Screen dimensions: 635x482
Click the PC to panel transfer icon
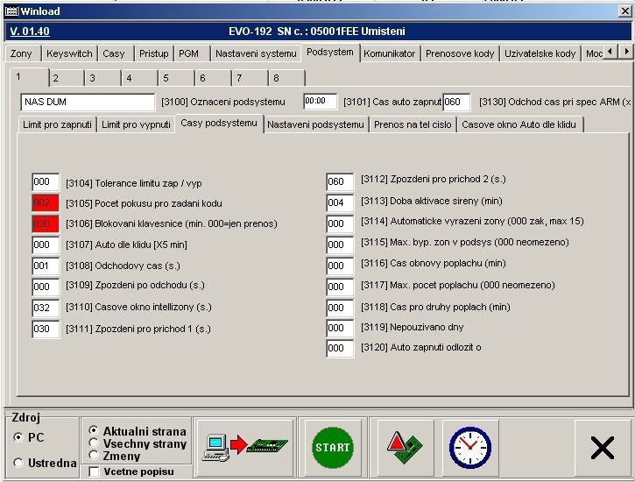click(244, 447)
